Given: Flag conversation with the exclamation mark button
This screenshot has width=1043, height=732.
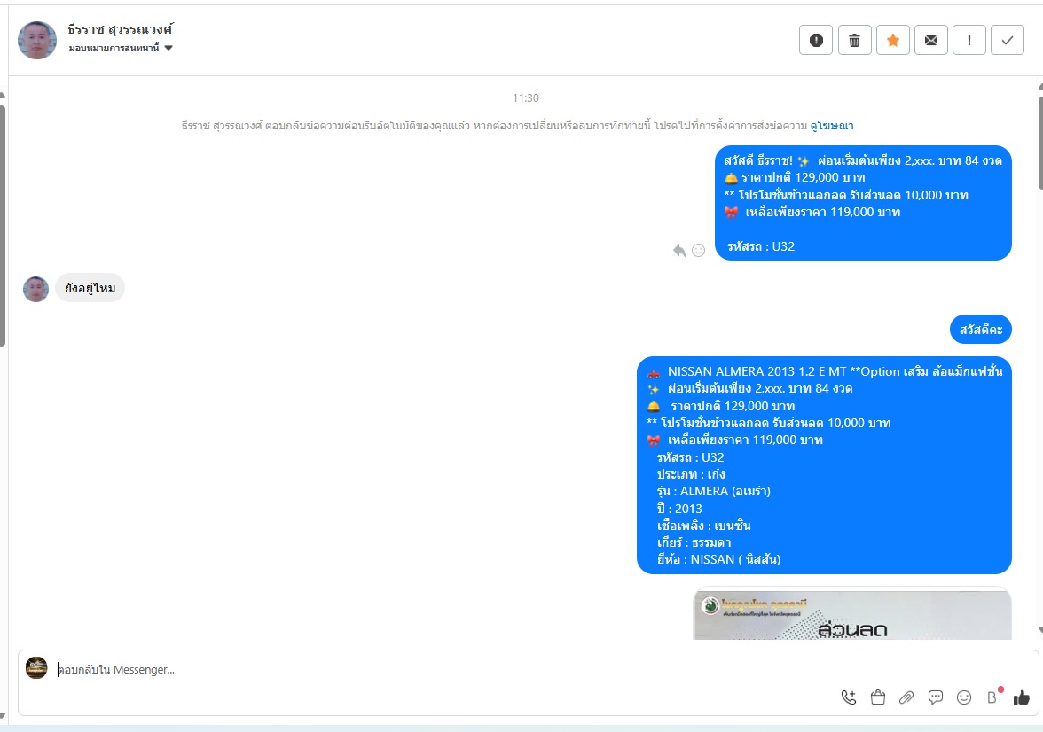Looking at the screenshot, I should [969, 41].
